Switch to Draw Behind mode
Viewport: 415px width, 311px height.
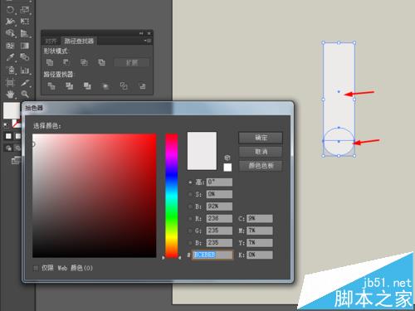point(17,148)
